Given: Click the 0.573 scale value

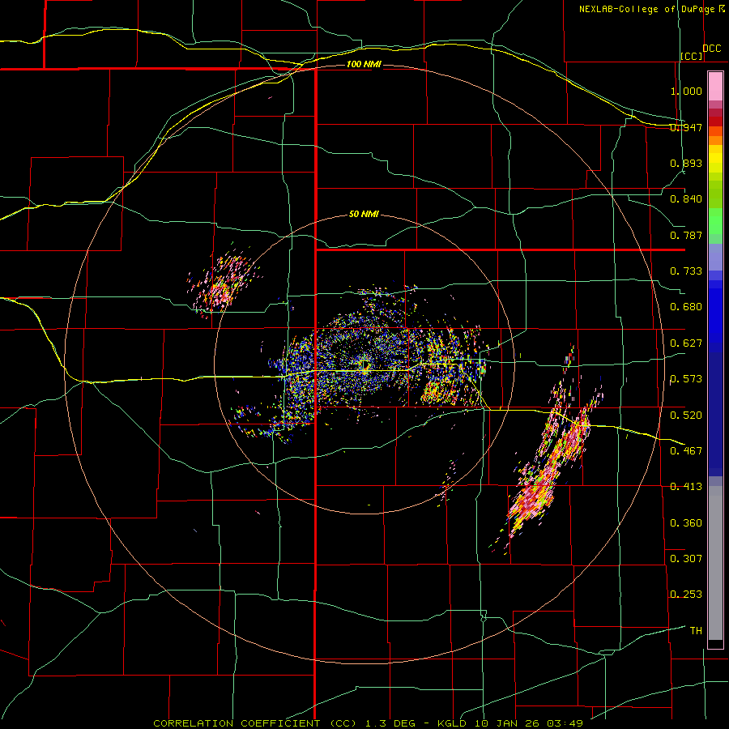Looking at the screenshot, I should [686, 379].
